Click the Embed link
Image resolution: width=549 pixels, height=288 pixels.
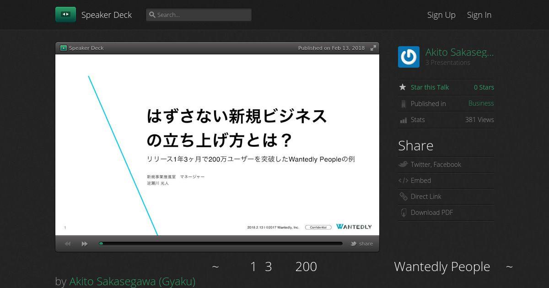[x=420, y=181]
